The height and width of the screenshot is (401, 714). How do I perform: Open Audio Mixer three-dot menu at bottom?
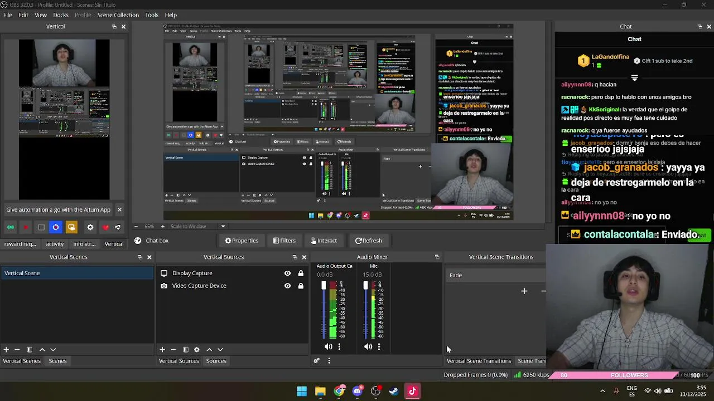(x=329, y=361)
